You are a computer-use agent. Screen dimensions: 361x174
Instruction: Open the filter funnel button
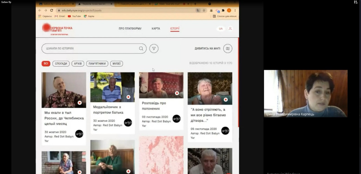pyautogui.click(x=154, y=49)
